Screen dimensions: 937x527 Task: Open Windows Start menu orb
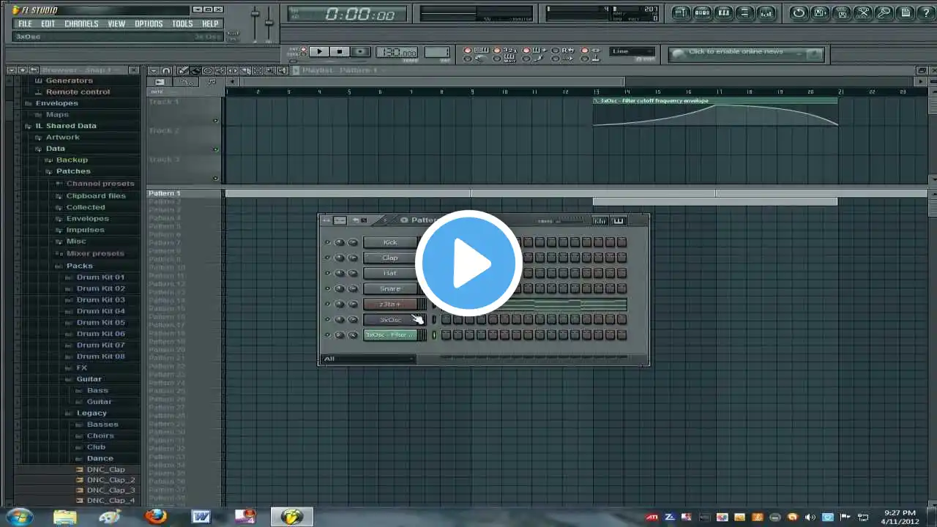point(20,516)
